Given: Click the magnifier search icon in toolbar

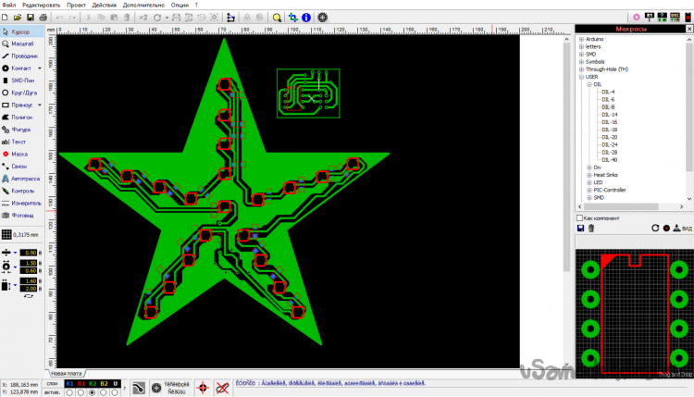Looking at the screenshot, I should point(277,18).
